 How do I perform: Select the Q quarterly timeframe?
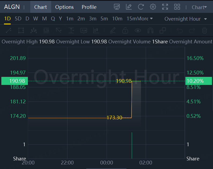53,18
